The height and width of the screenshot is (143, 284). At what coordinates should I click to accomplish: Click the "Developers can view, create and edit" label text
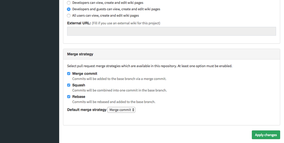[x=108, y=3]
